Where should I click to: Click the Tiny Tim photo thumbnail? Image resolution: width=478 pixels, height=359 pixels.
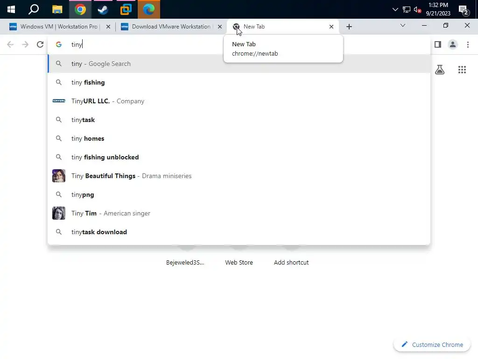click(59, 213)
